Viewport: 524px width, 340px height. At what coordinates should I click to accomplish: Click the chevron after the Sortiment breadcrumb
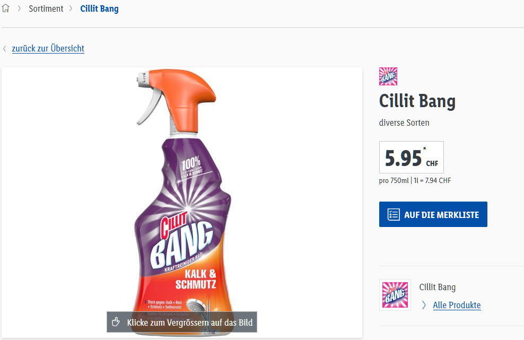[71, 8]
